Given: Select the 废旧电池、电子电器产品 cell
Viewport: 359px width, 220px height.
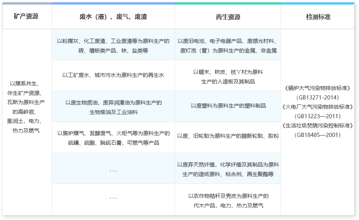Looking at the screenshot, I should coord(228,44).
